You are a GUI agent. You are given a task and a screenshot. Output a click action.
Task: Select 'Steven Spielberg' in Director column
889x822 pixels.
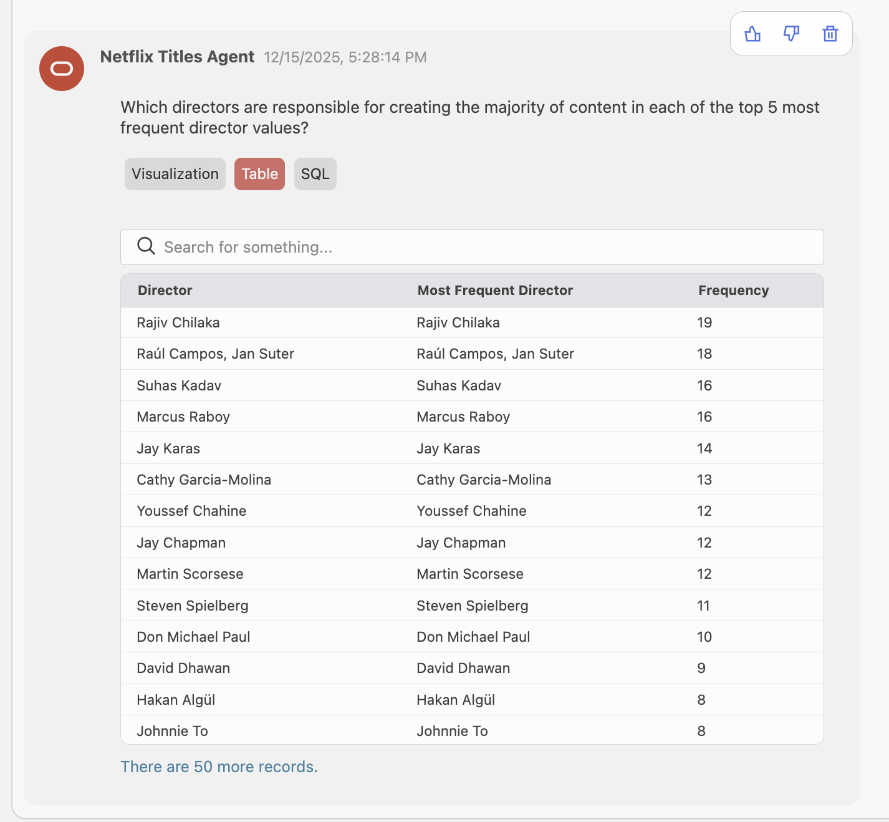(192, 606)
